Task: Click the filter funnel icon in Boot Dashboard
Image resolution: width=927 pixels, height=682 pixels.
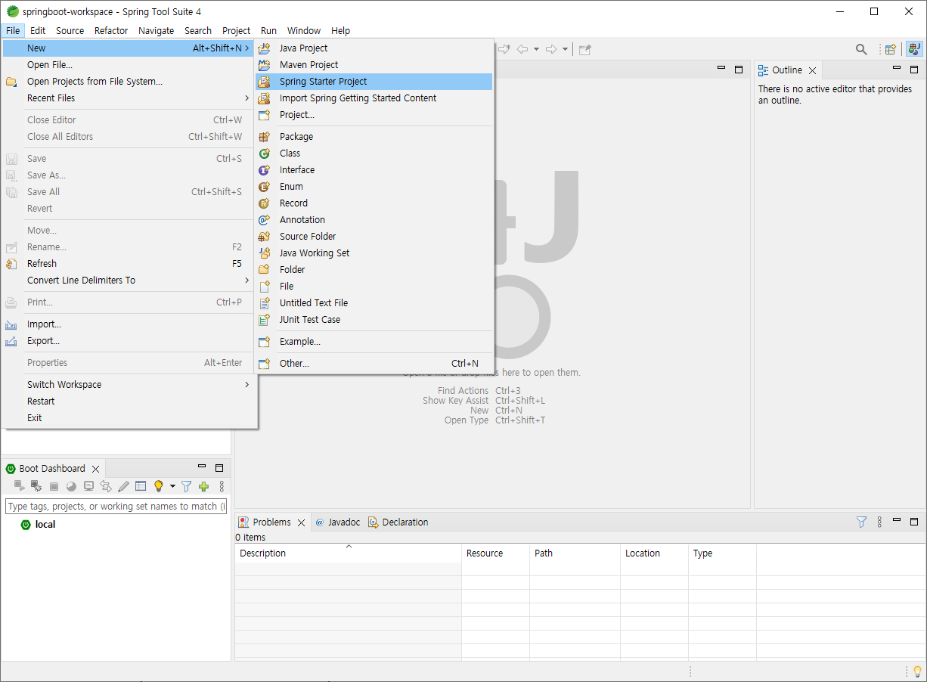Action: coord(186,486)
